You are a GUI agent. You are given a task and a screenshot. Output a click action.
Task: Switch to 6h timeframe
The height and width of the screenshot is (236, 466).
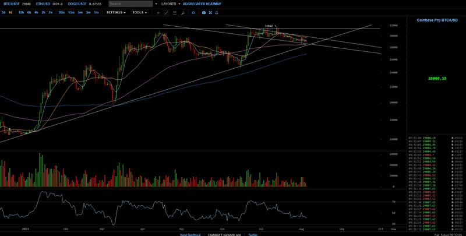[x=29, y=12]
